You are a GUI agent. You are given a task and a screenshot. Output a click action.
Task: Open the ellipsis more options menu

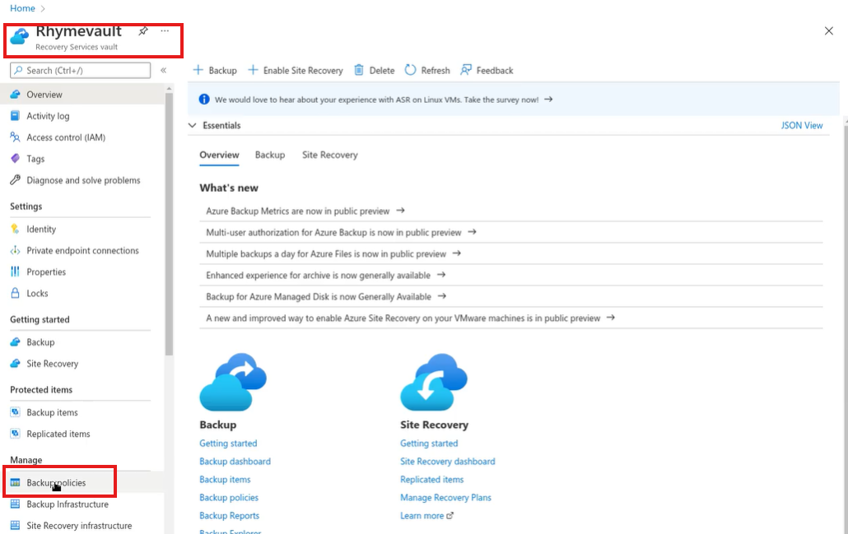click(165, 30)
